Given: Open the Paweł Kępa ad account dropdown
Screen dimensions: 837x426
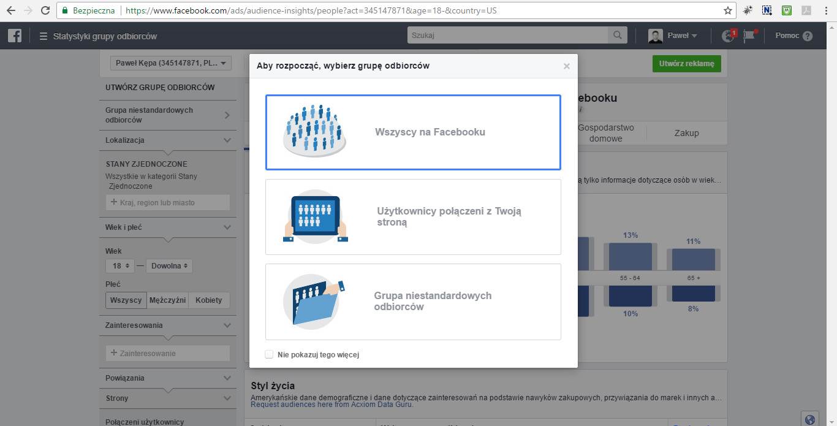Looking at the screenshot, I should 171,63.
